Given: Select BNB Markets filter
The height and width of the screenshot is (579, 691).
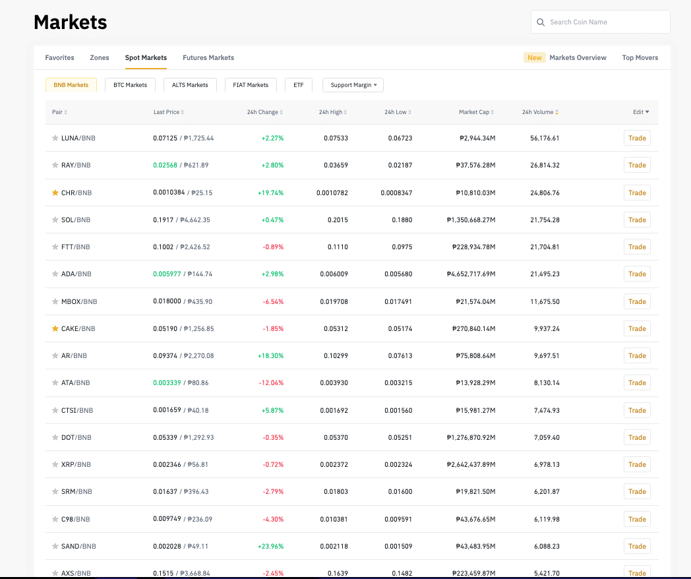Looking at the screenshot, I should click(x=71, y=85).
